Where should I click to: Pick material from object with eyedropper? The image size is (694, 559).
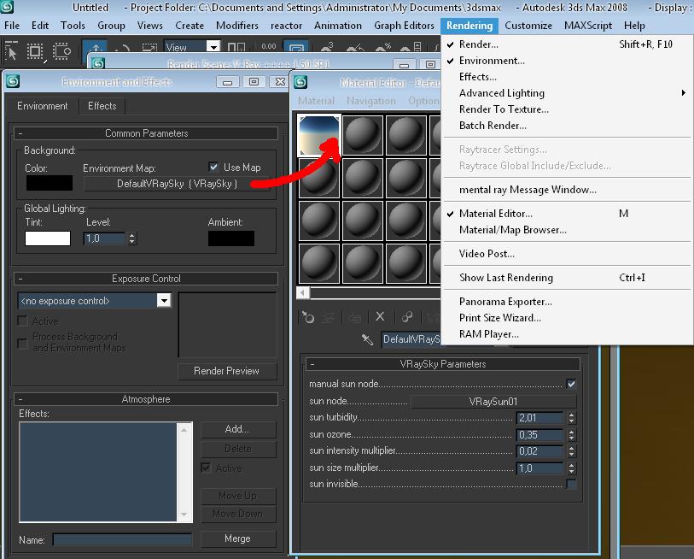(367, 339)
